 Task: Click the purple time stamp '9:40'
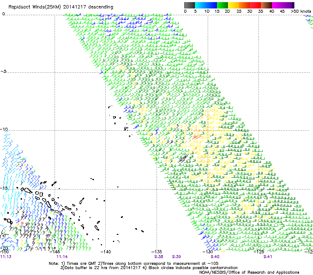tap(215, 257)
